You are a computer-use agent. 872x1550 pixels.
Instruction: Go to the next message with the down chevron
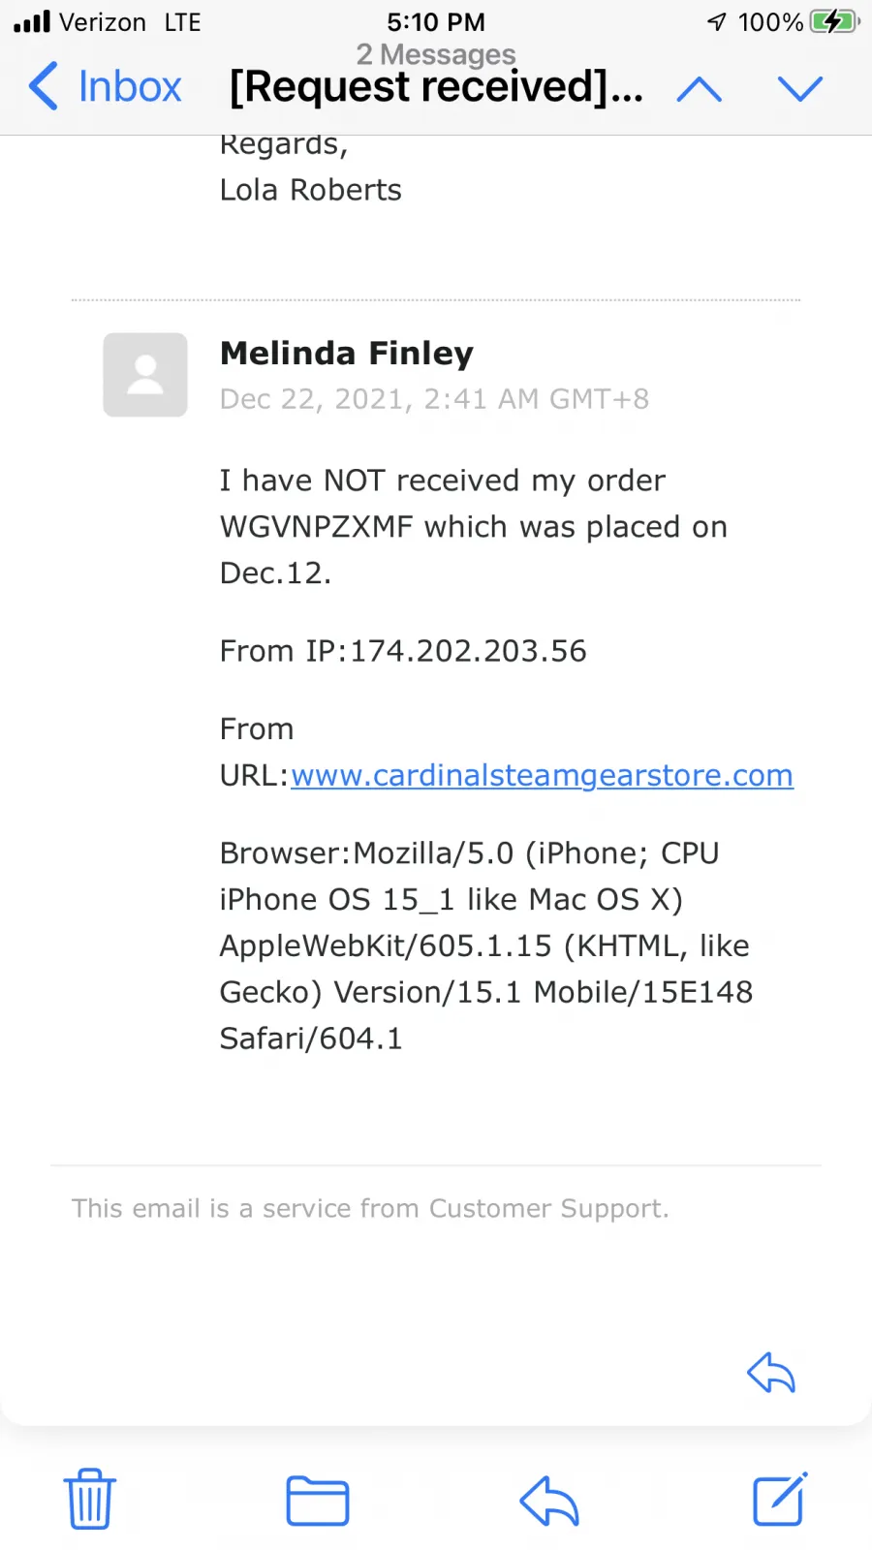(800, 89)
